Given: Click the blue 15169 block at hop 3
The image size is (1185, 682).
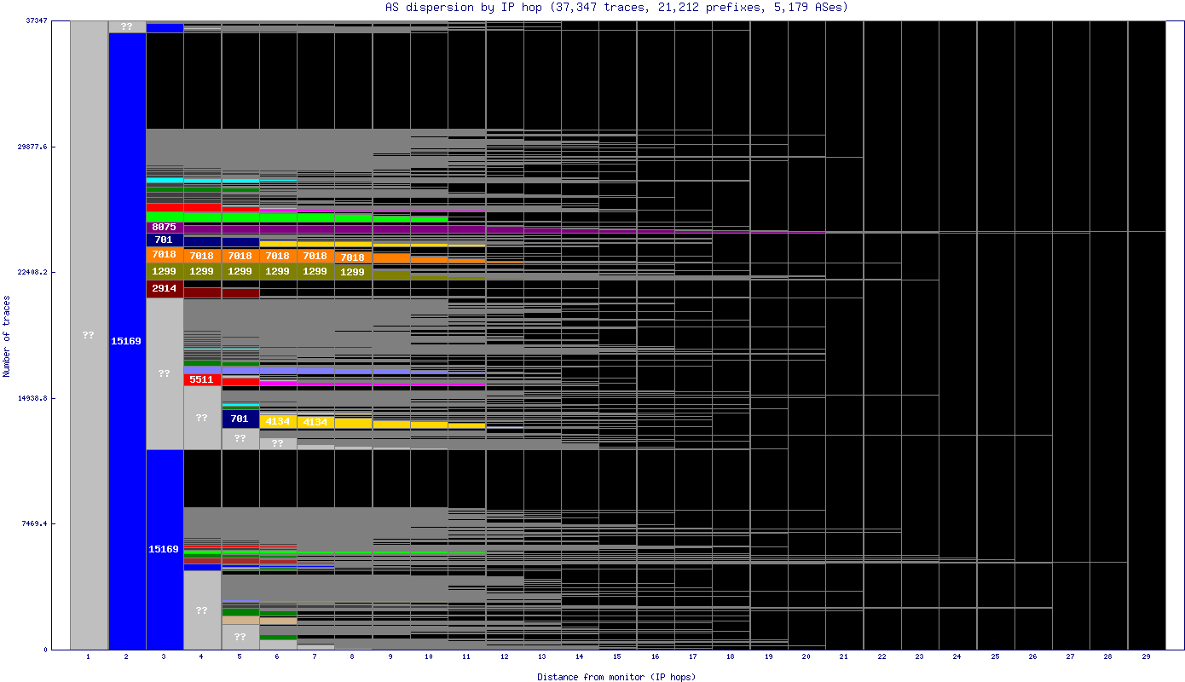Looking at the screenshot, I should [x=164, y=549].
